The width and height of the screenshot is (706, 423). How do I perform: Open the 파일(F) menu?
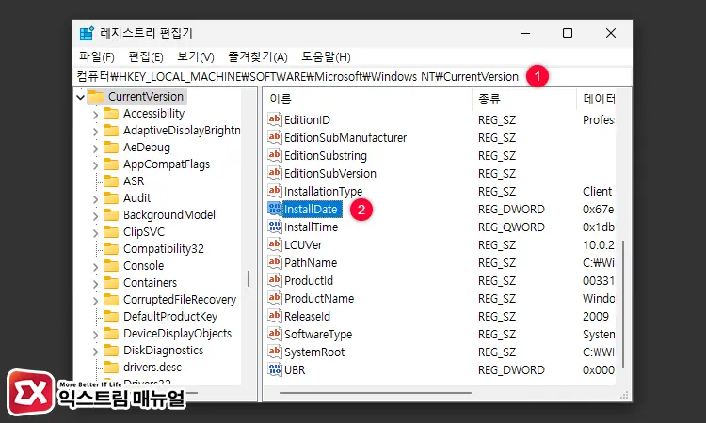[x=97, y=57]
